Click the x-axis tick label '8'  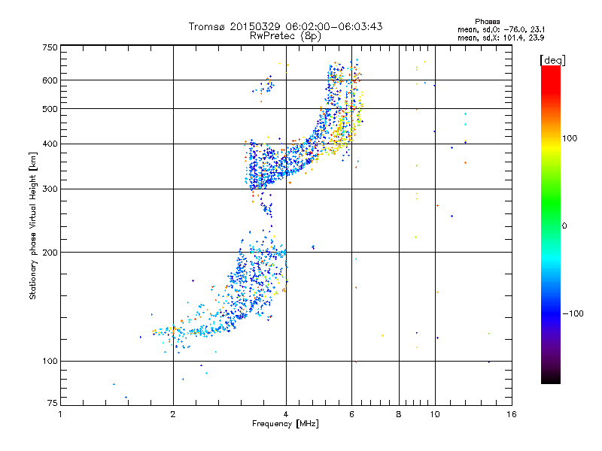(399, 414)
